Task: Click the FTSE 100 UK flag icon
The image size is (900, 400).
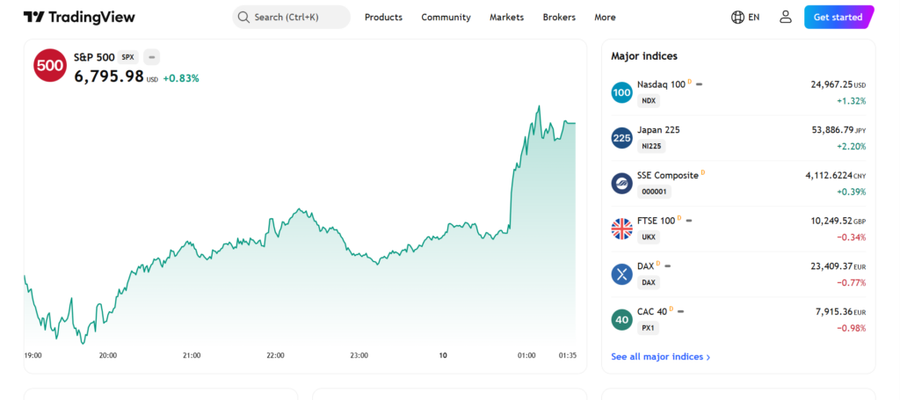Action: pos(621,229)
